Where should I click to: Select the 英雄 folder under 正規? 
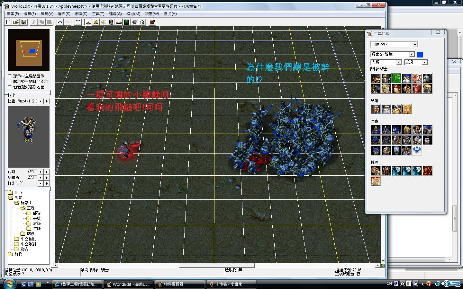point(37,218)
